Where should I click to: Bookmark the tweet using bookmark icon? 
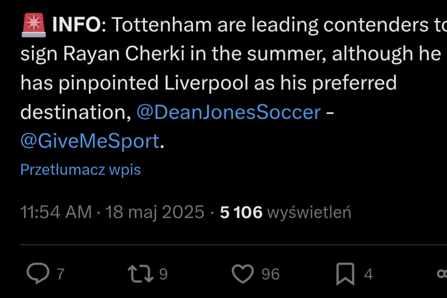click(x=346, y=274)
